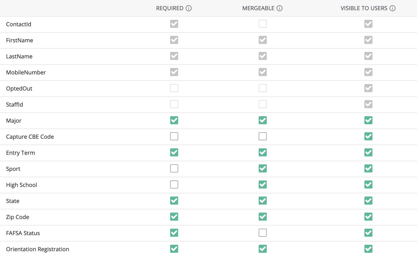Click the VISIBLE TO USERS info icon
This screenshot has width=417, height=256.
click(x=393, y=8)
